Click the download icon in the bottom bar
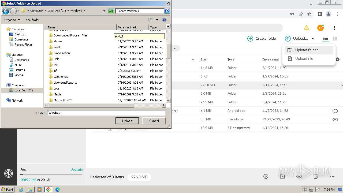Viewport: 343px width, 193px height. 266,176
